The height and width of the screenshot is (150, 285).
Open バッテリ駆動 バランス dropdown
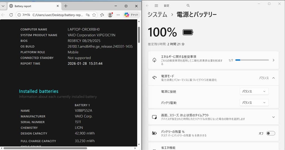(x=254, y=103)
